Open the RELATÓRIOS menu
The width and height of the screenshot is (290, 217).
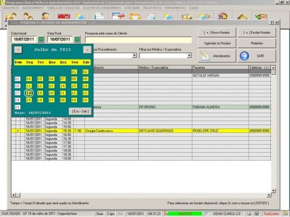coord(153,8)
